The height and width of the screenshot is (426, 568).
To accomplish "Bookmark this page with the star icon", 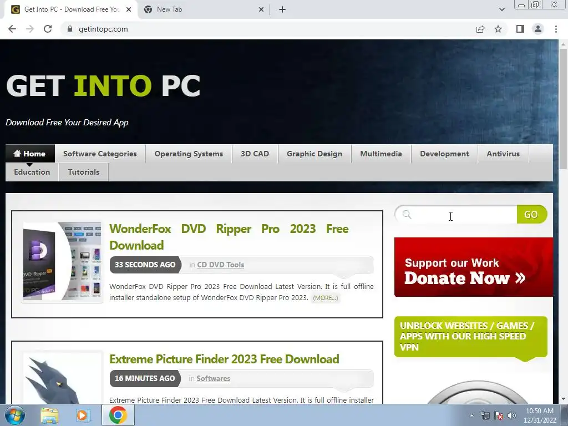I will tap(498, 29).
